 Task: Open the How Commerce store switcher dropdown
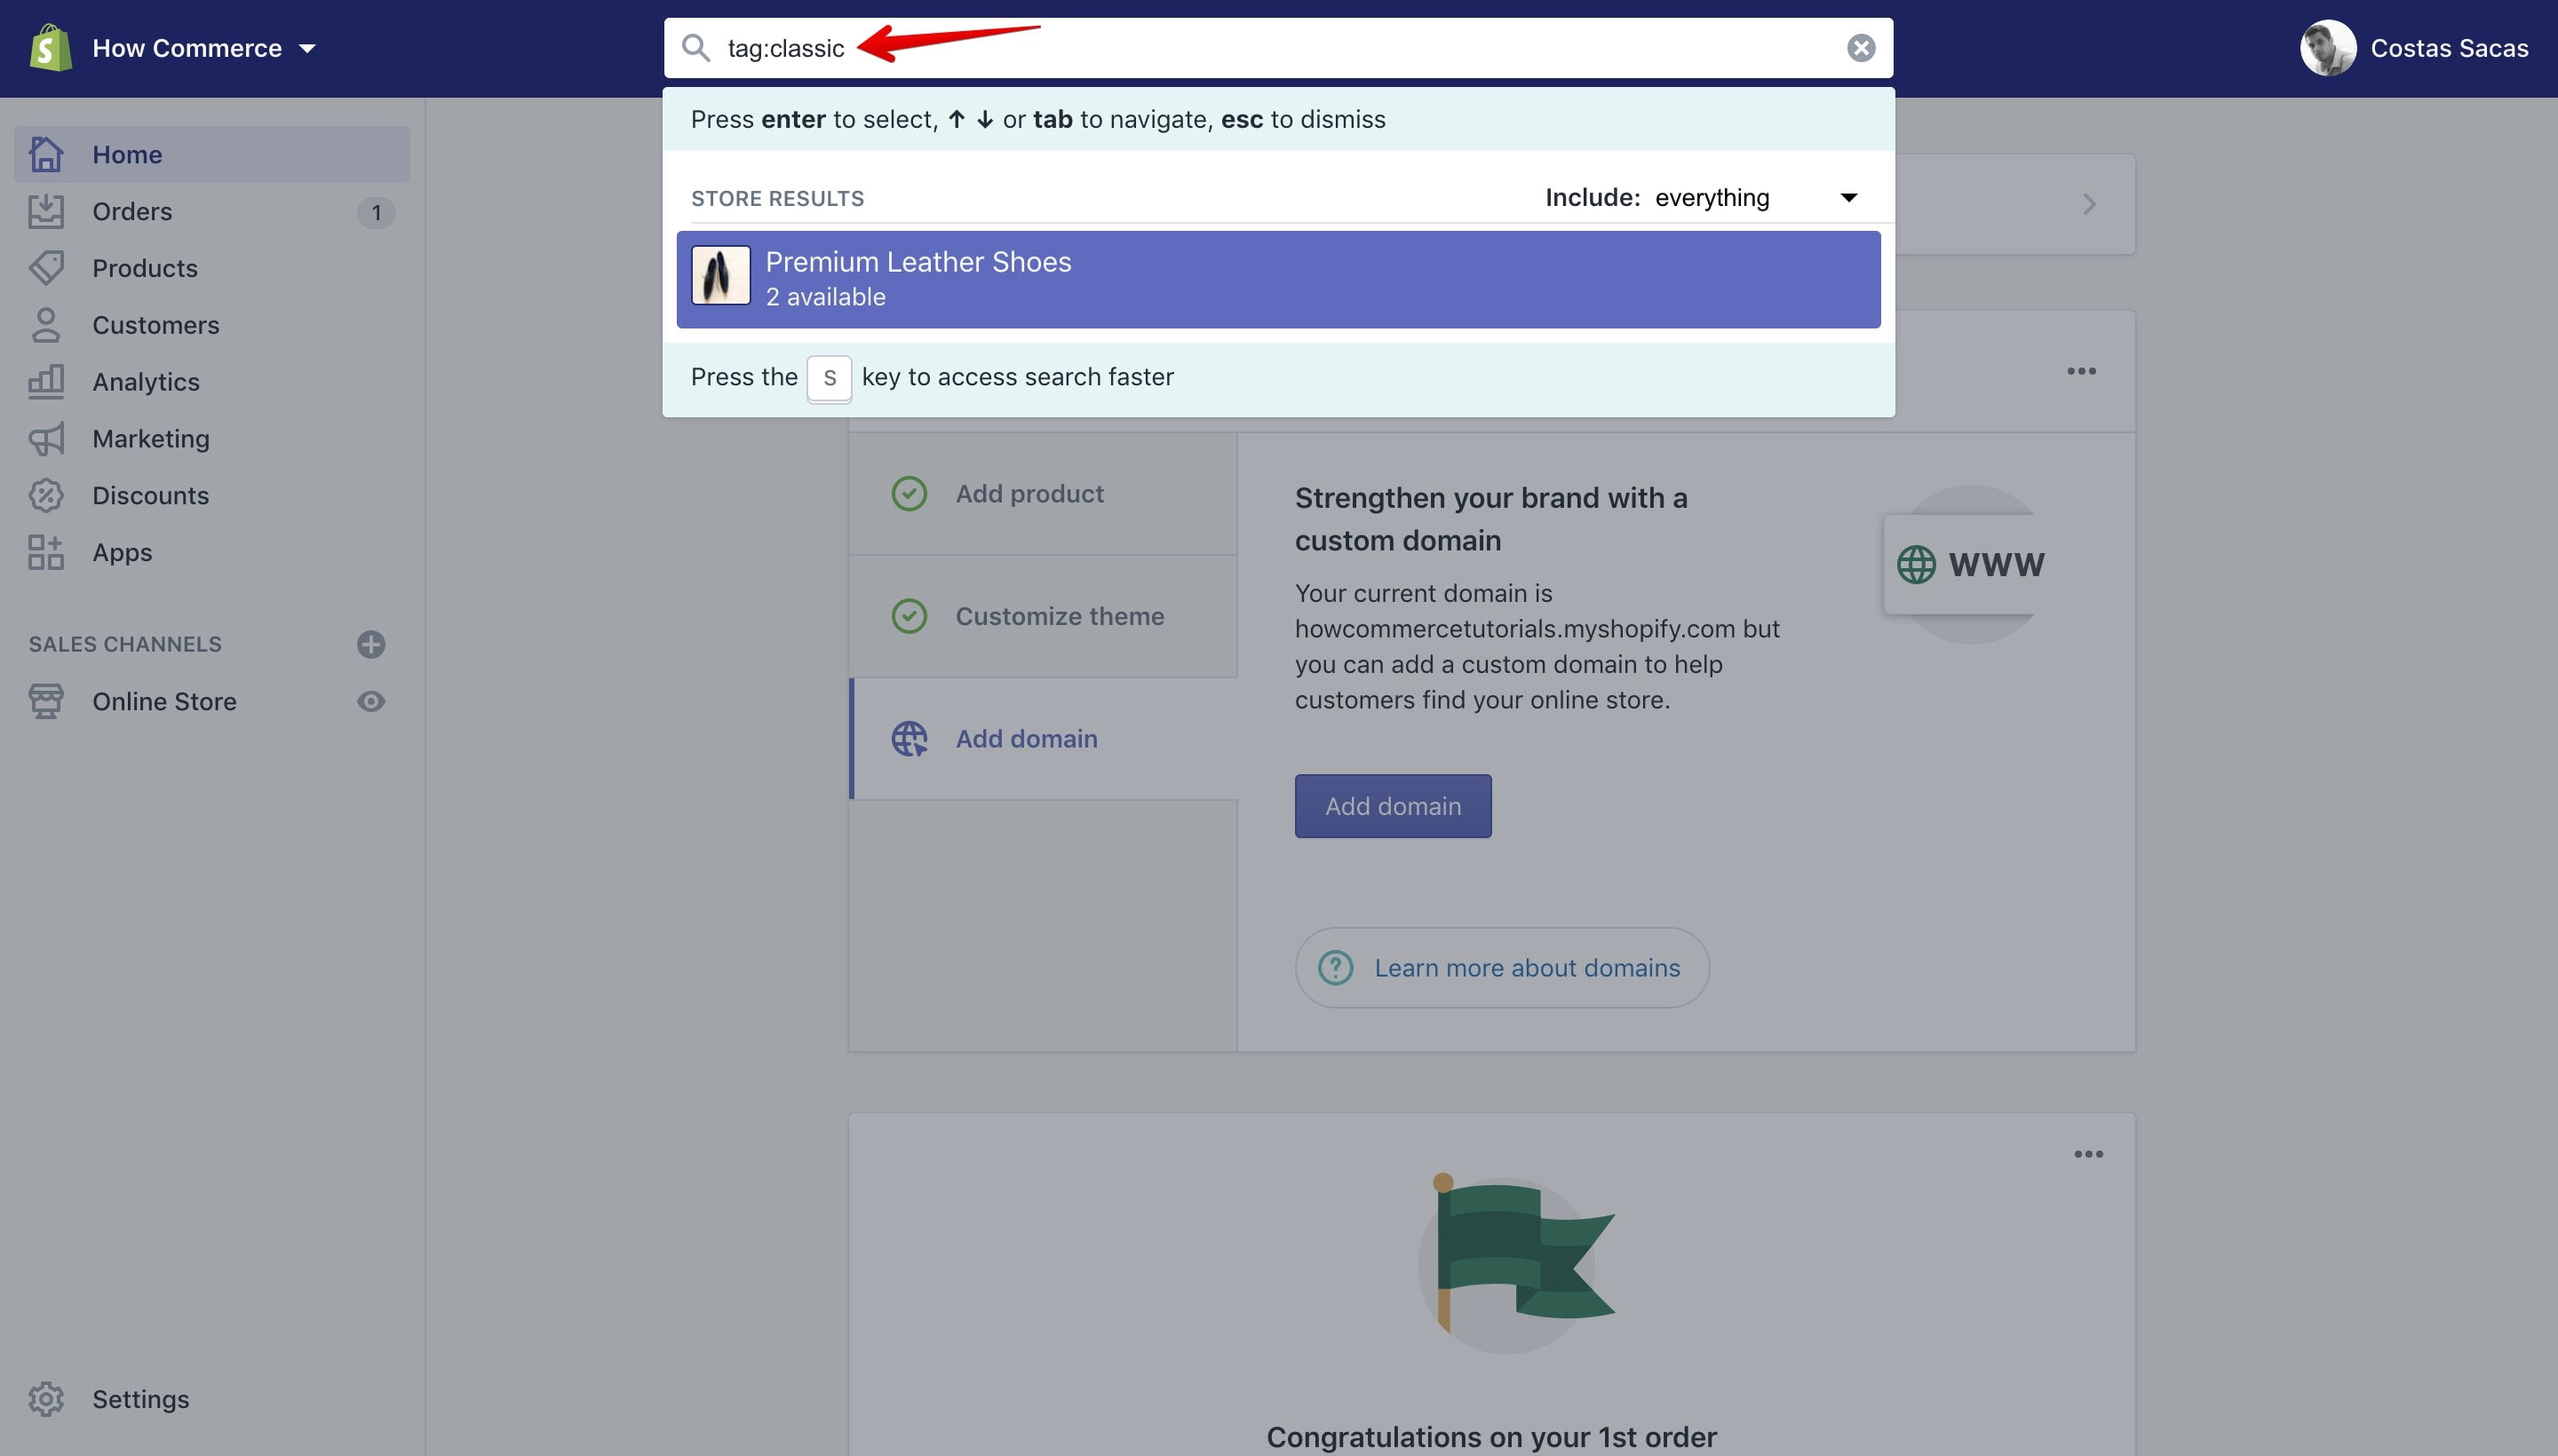[204, 48]
